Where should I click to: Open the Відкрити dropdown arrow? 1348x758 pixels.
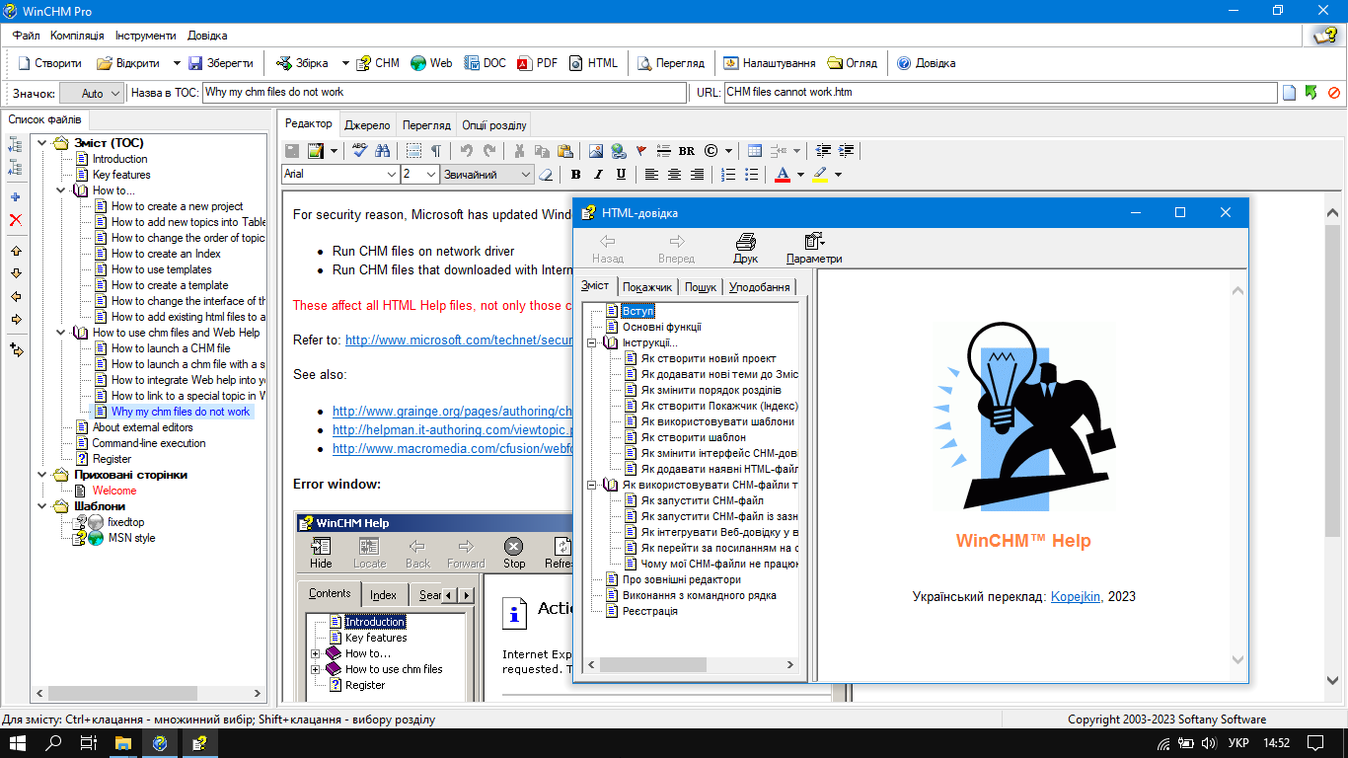coord(177,63)
